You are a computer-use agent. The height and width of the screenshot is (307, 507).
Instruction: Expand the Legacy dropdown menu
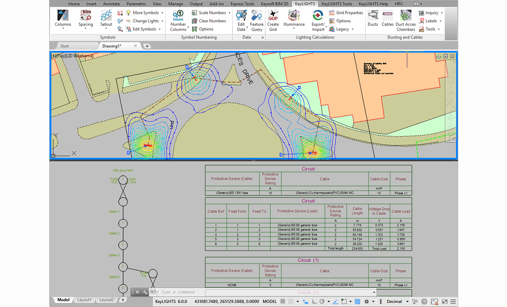tap(352, 29)
